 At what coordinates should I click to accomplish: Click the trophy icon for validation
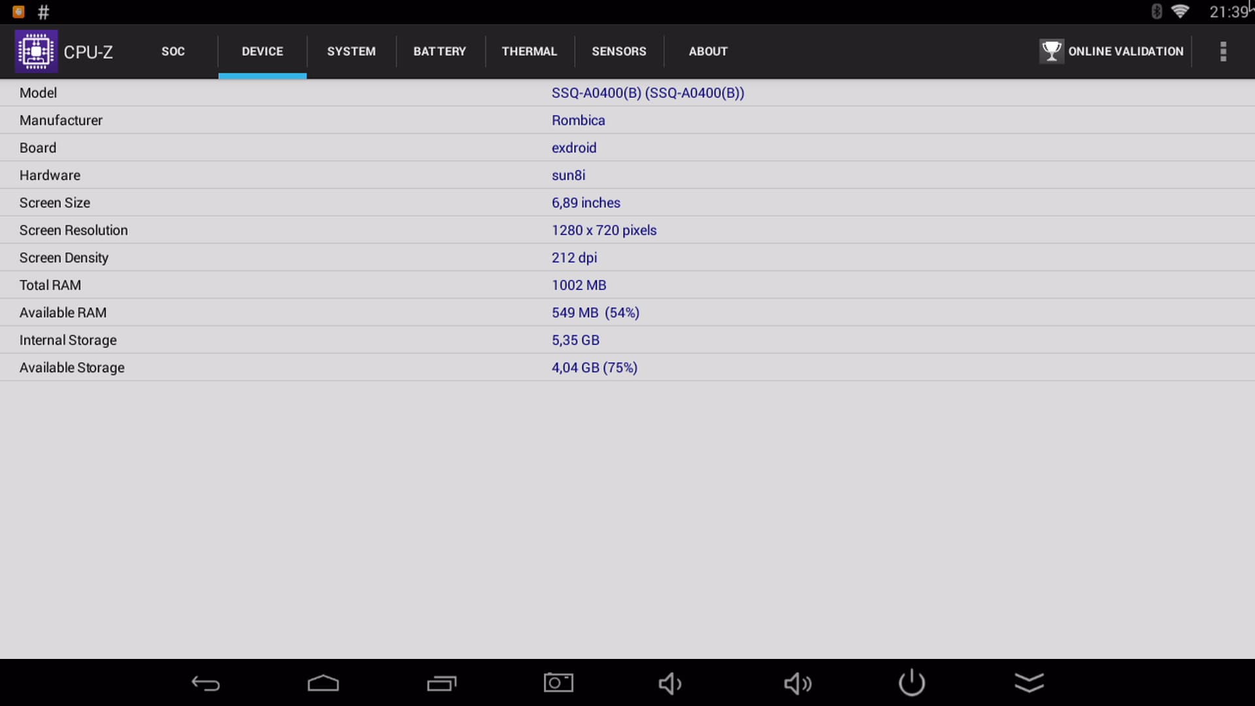click(1051, 51)
